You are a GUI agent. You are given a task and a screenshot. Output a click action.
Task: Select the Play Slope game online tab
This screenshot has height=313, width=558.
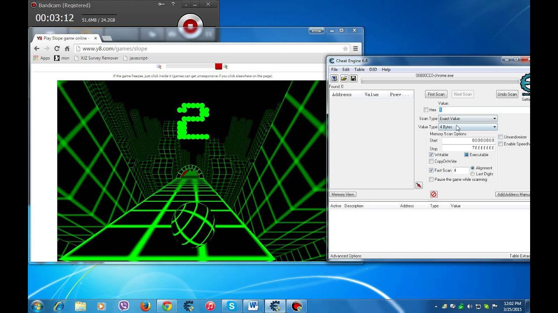[66, 38]
